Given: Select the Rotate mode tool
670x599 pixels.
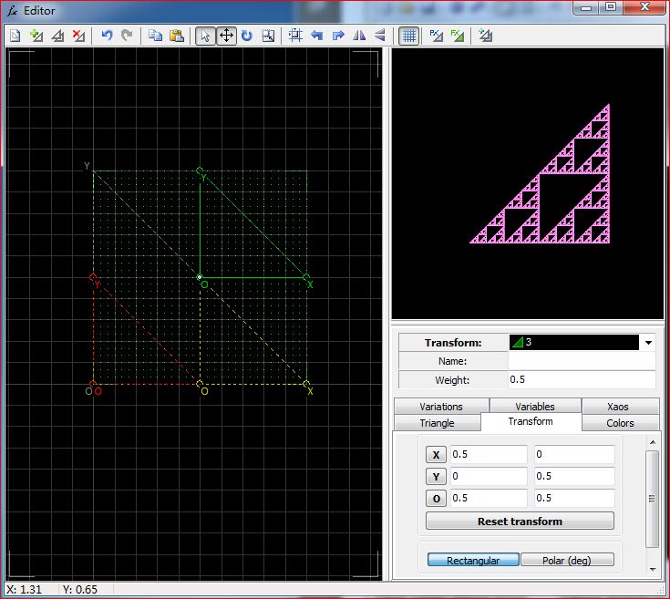Looking at the screenshot, I should point(247,36).
